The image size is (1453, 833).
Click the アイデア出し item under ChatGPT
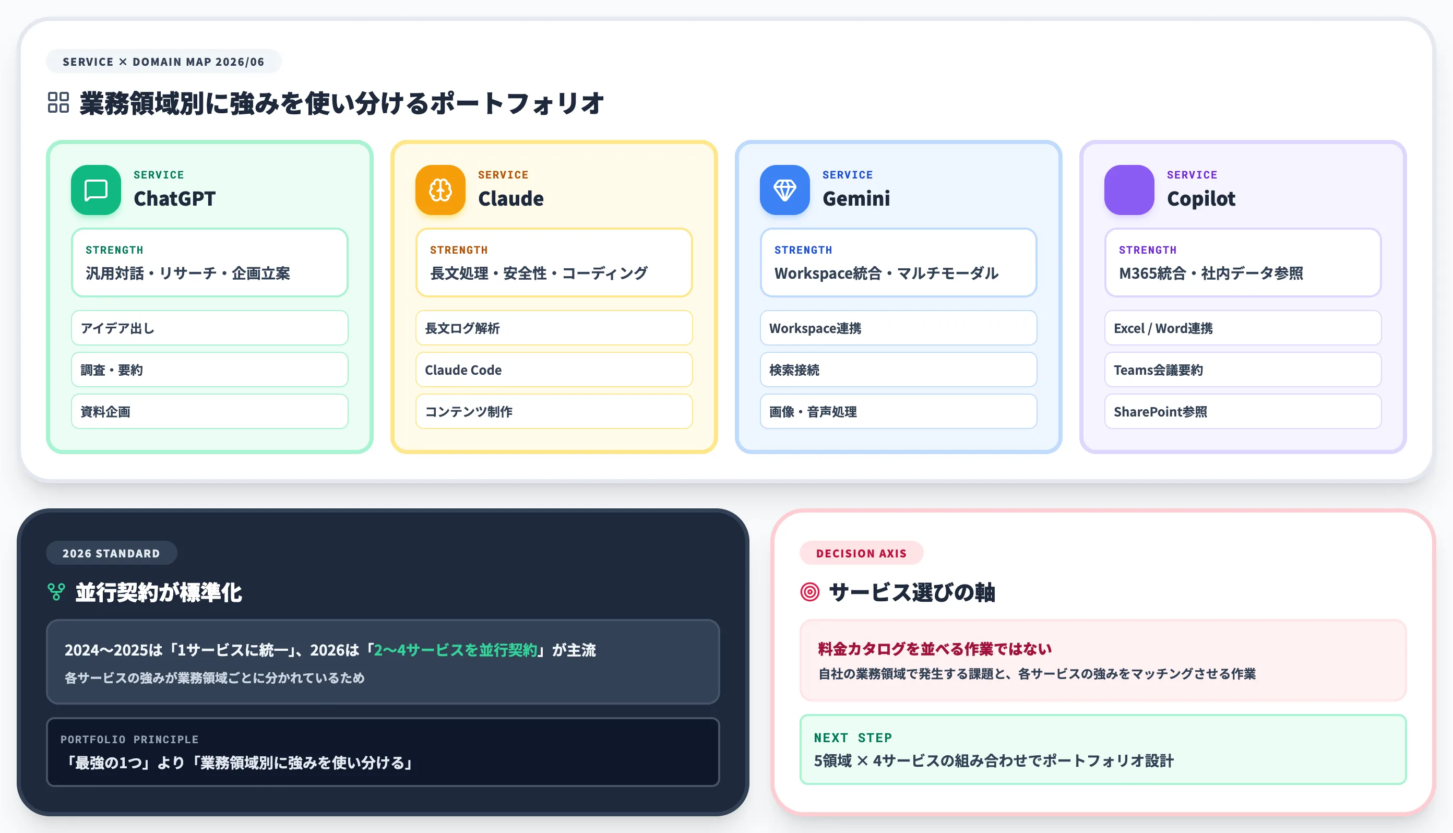[209, 328]
